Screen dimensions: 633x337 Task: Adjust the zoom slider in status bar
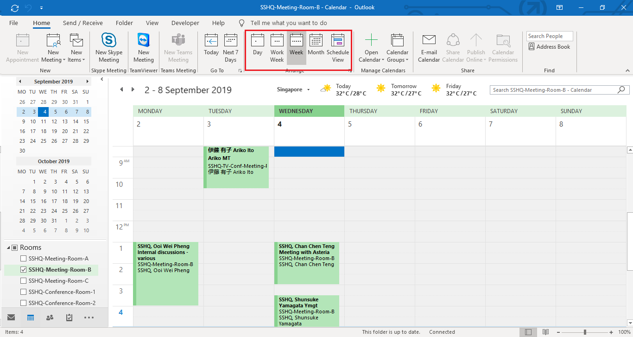585,332
